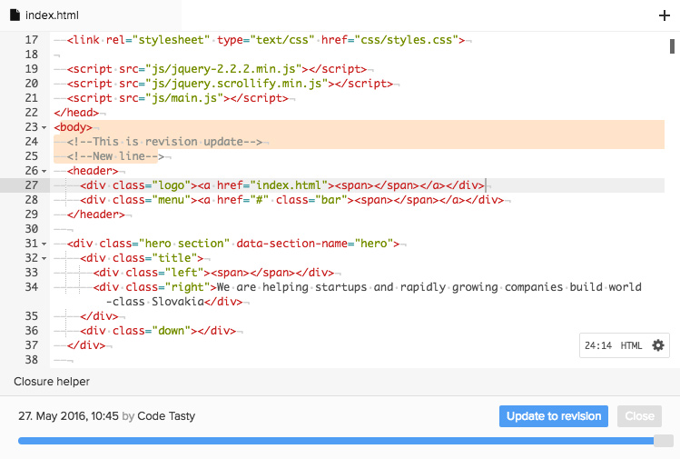
Task: Click the HTML language mode label
Action: (x=631, y=345)
